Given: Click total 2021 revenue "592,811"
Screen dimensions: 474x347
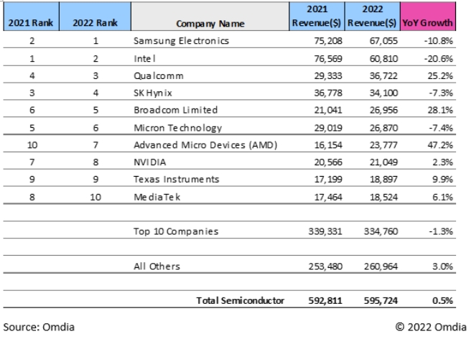Looking at the screenshot, I should tap(325, 300).
